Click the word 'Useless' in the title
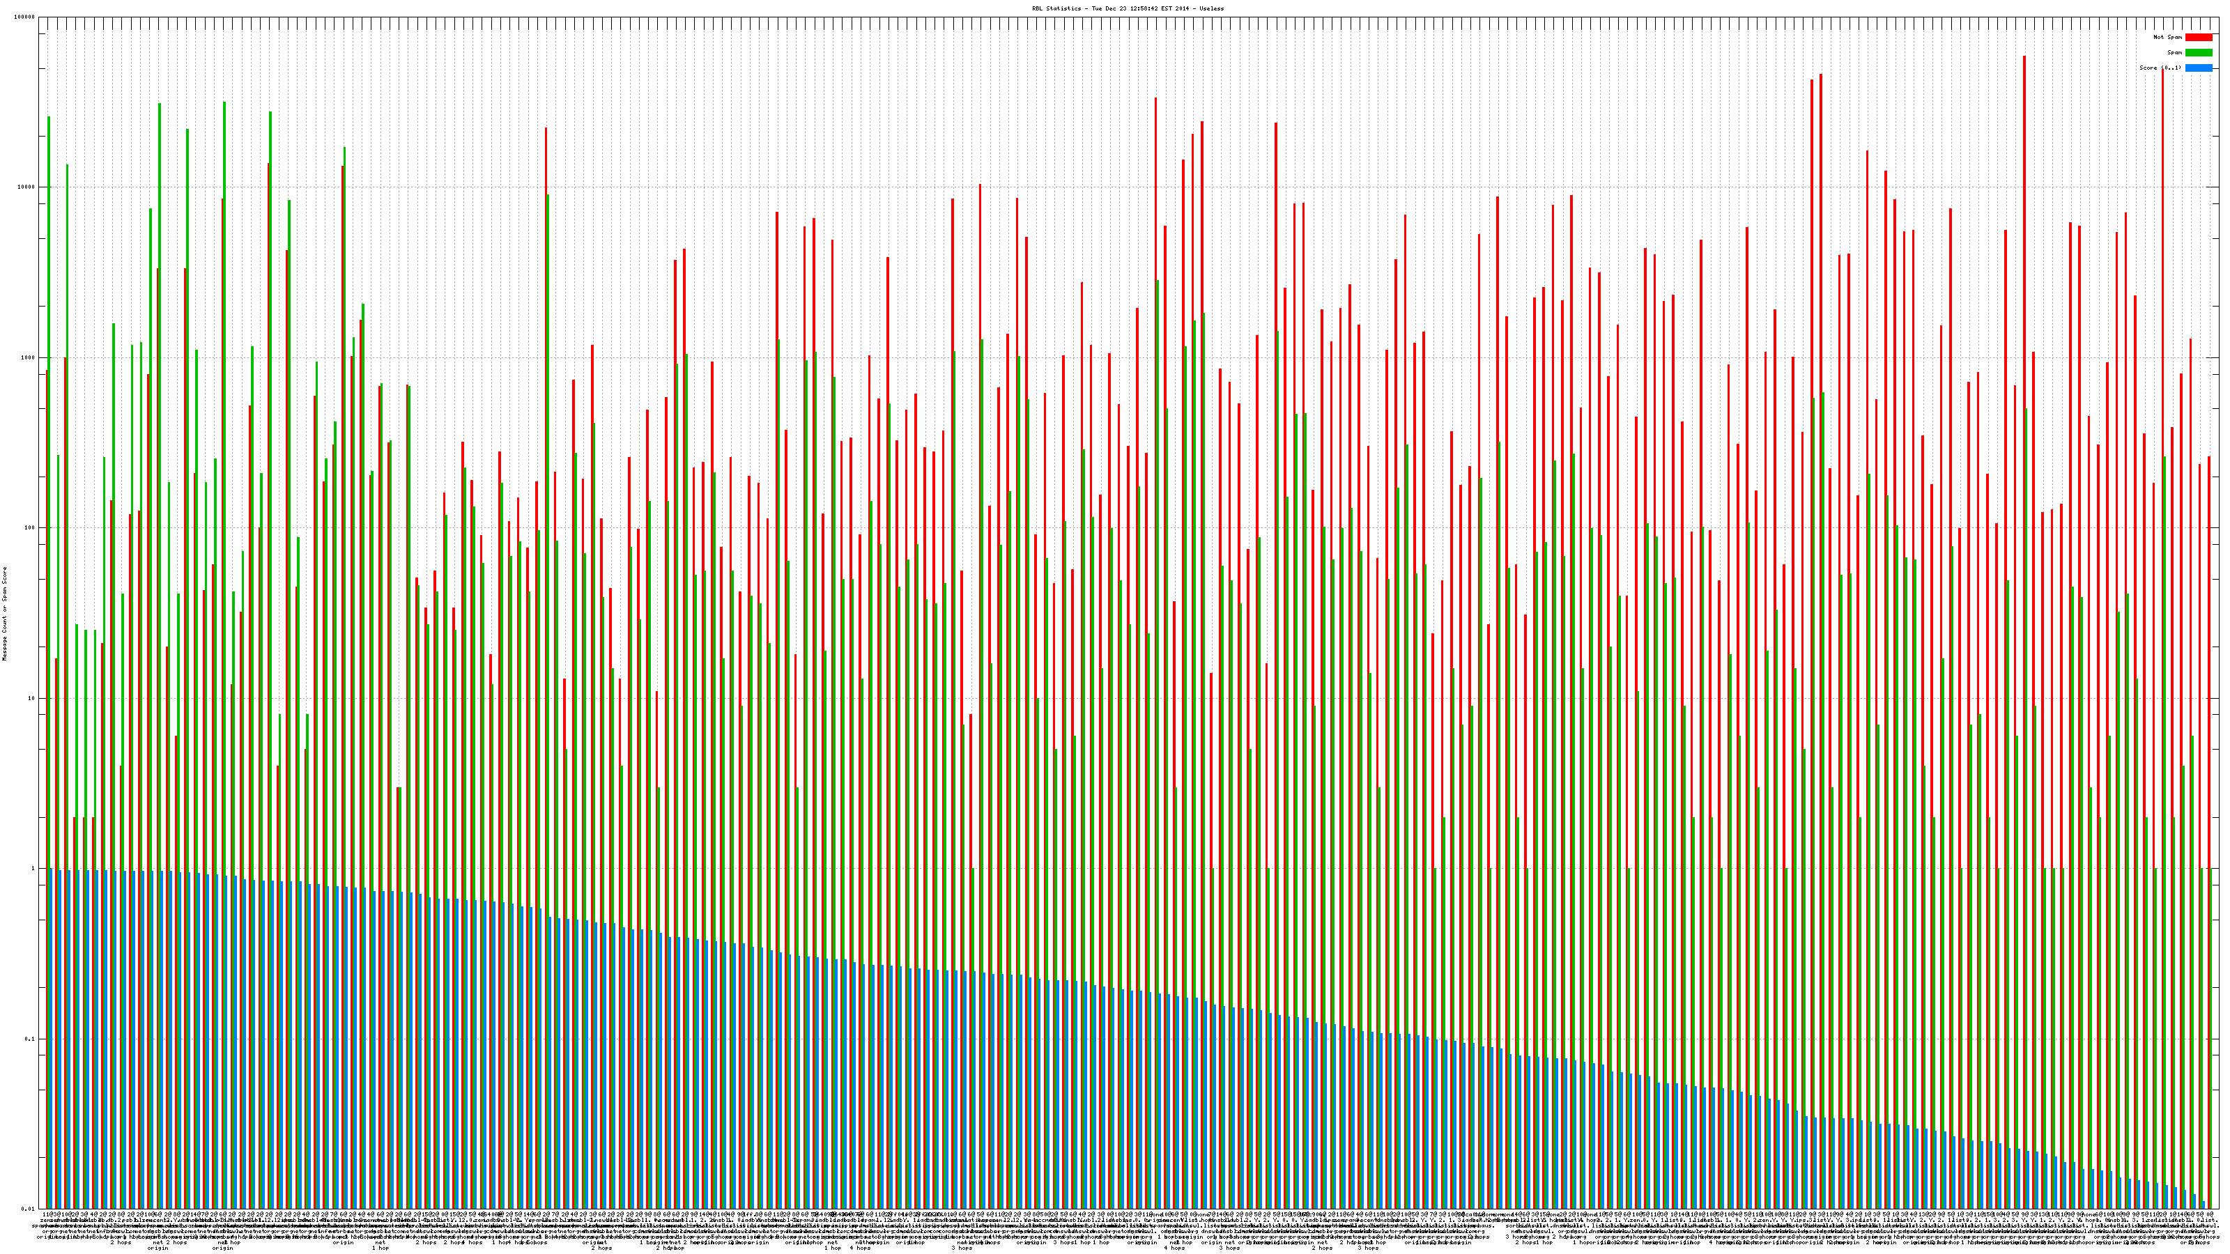This screenshot has height=1254, width=2230. click(1210, 8)
